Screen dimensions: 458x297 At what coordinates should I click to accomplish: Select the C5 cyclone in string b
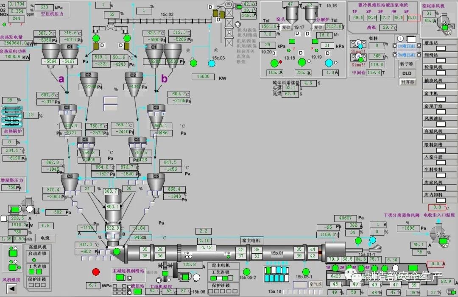tap(156, 184)
